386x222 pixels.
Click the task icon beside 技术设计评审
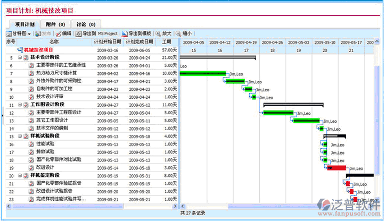click(x=31, y=97)
